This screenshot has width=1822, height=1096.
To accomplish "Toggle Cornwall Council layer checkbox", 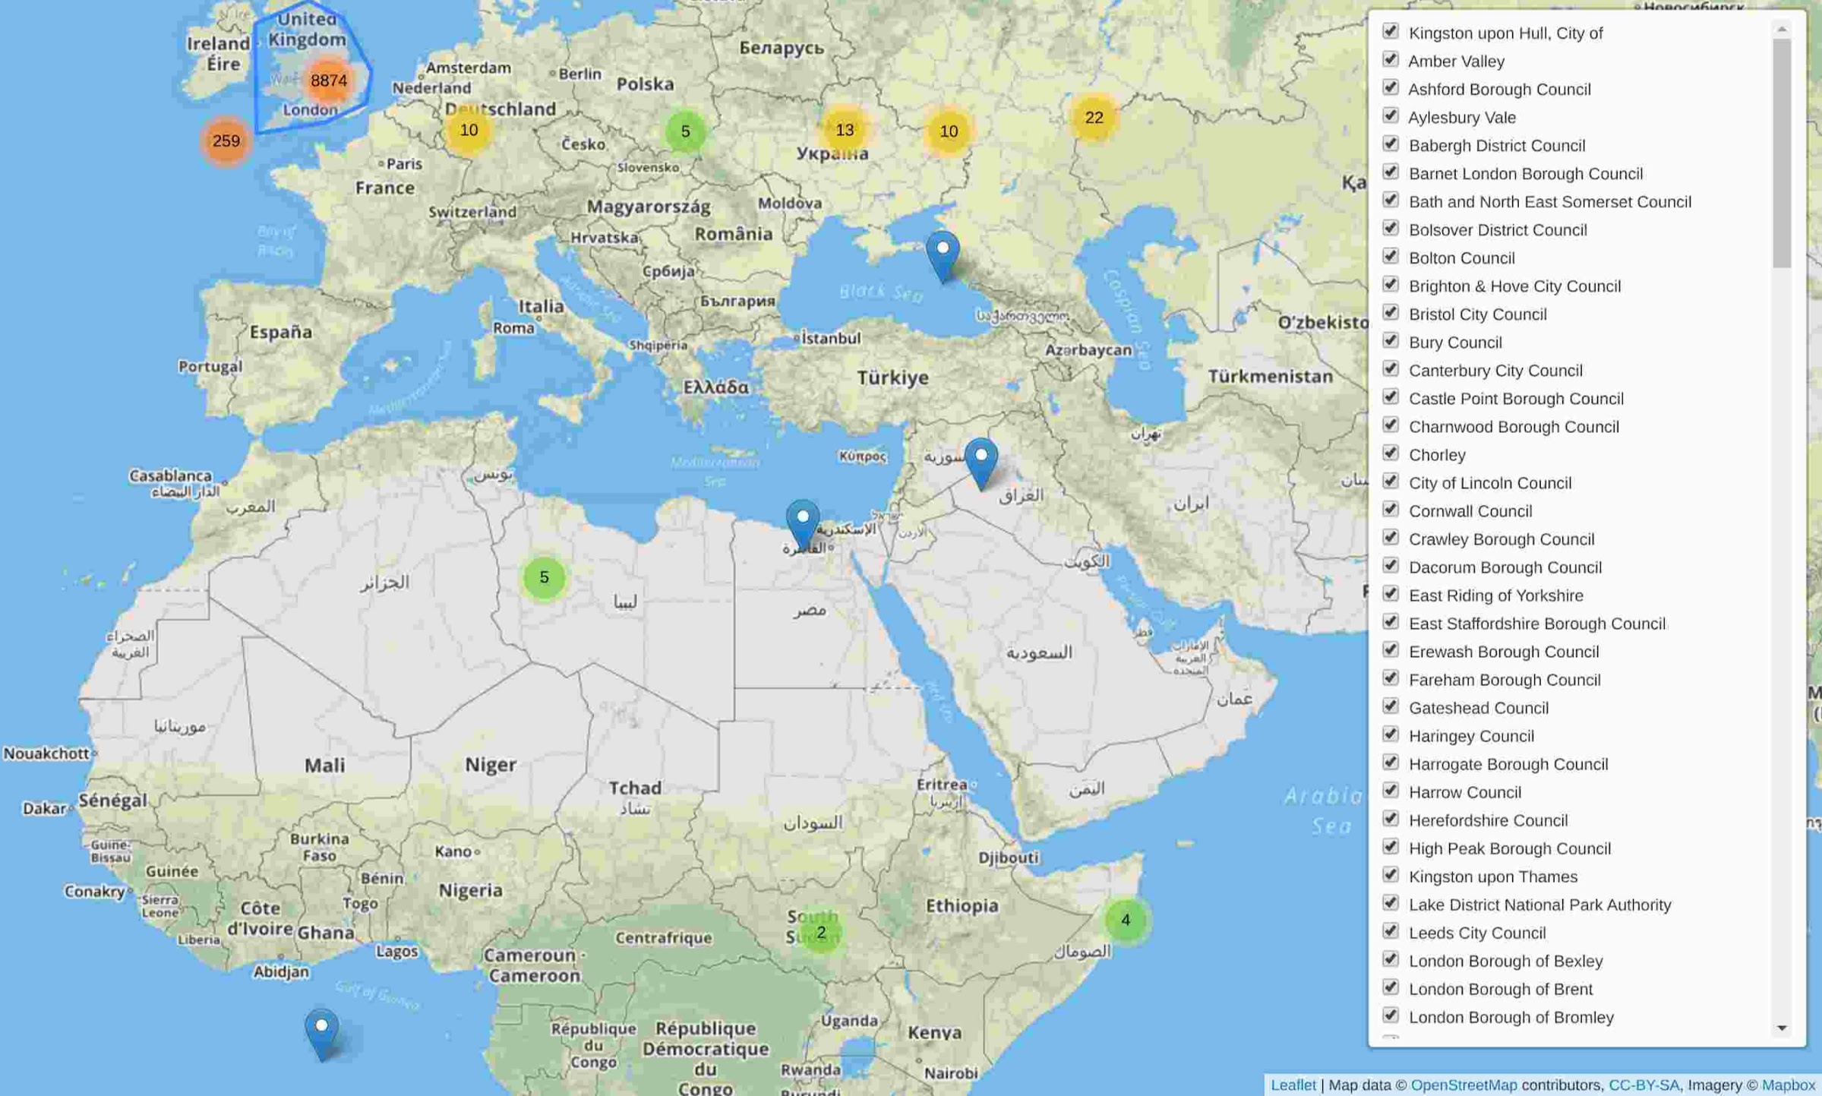I will [x=1391, y=510].
